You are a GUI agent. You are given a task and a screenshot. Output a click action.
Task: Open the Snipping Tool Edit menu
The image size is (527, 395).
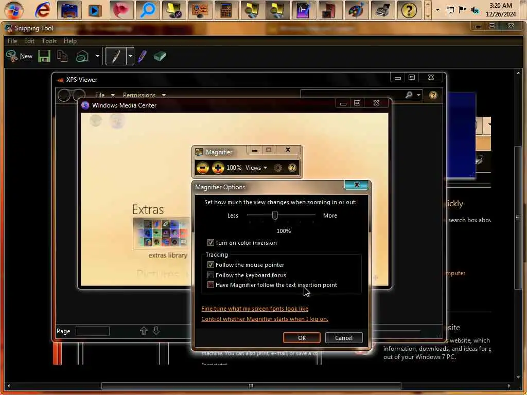pyautogui.click(x=29, y=41)
